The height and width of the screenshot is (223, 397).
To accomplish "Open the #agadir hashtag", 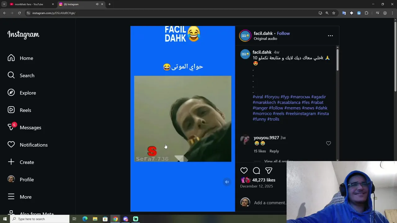I will [318, 97].
